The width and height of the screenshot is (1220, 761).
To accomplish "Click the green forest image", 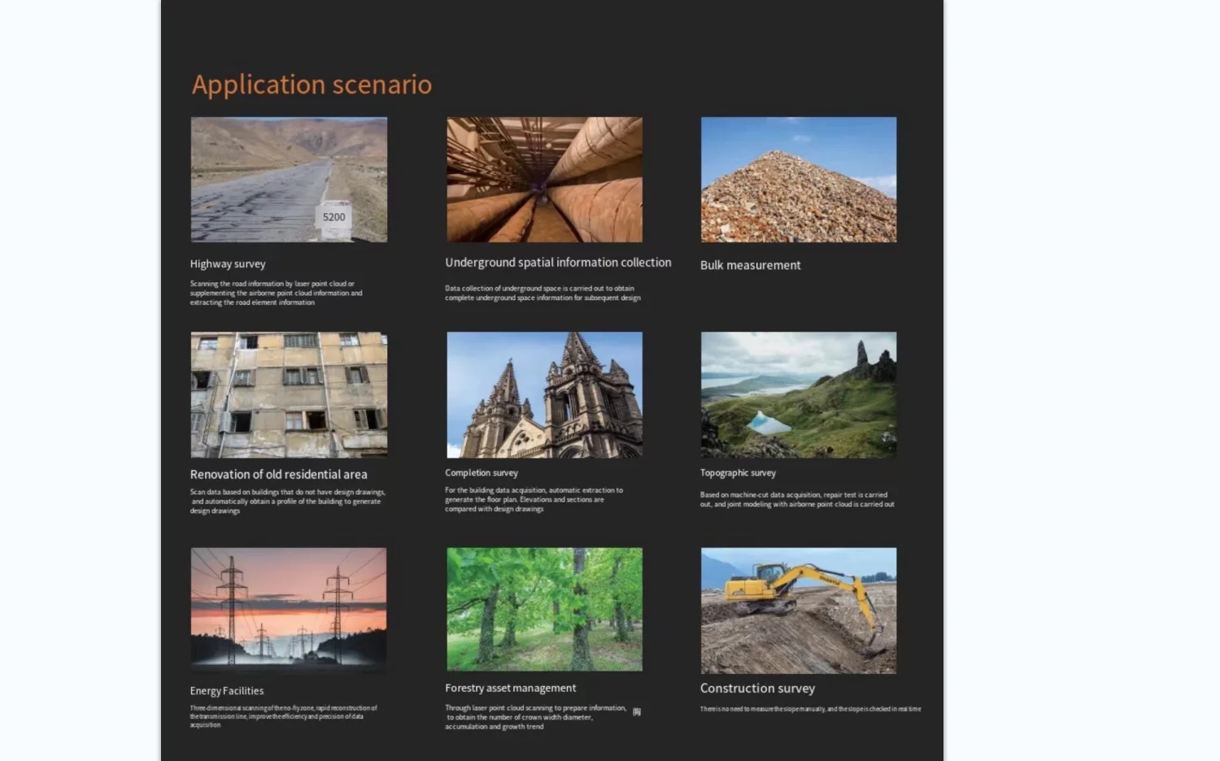I will [x=544, y=609].
